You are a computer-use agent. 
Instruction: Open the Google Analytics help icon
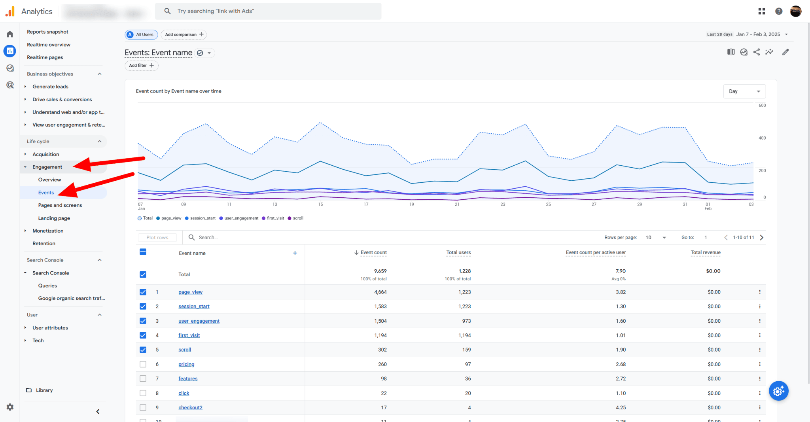click(779, 11)
